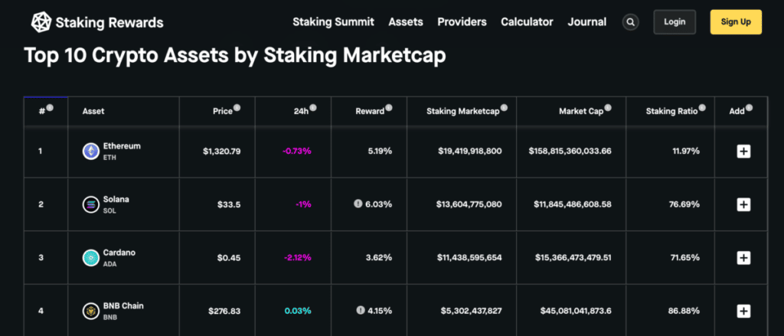Click the Solana coin icon

[x=90, y=204]
